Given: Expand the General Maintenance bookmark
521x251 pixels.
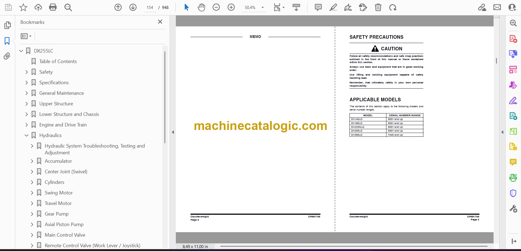Looking at the screenshot, I should pyautogui.click(x=27, y=93).
